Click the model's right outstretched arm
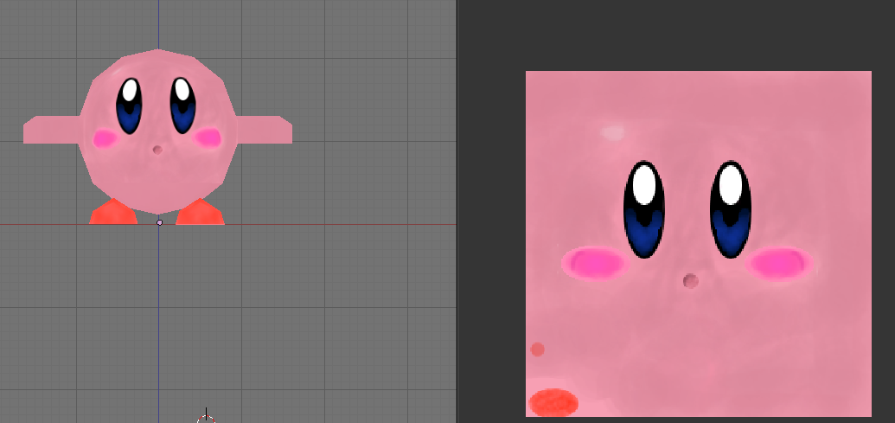The width and height of the screenshot is (895, 423). [x=264, y=130]
